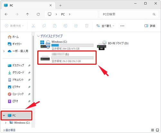Add a new tab with plus button
The width and height of the screenshot is (161, 133).
60,6
